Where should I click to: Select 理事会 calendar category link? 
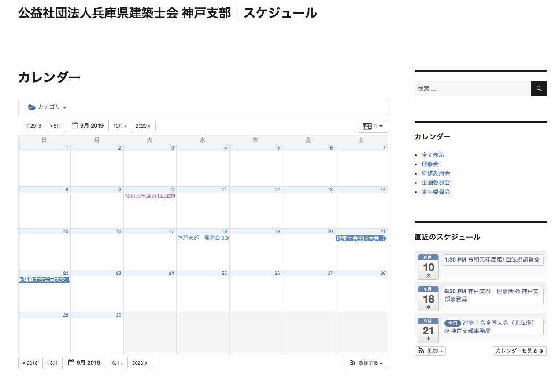tap(430, 164)
